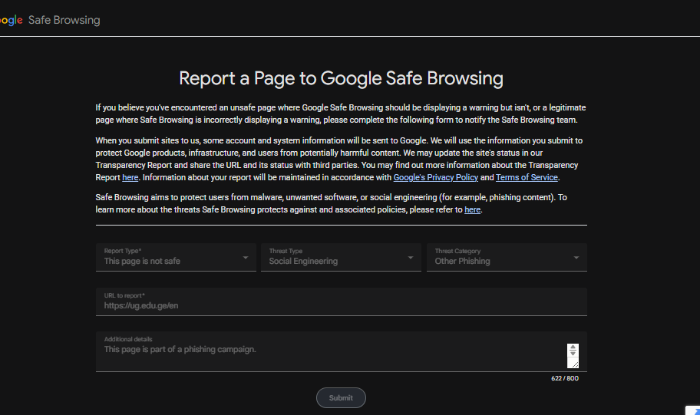Click the 'Other Phishing' selected value

point(463,261)
